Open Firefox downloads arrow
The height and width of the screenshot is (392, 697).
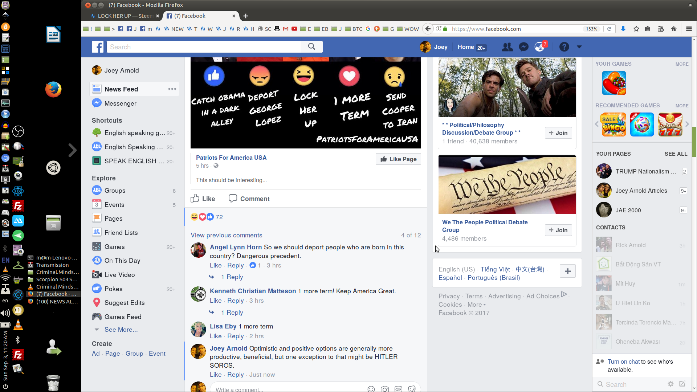(623, 29)
